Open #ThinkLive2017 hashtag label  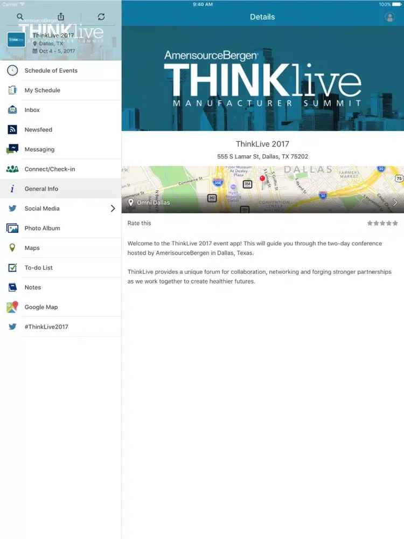(x=46, y=327)
